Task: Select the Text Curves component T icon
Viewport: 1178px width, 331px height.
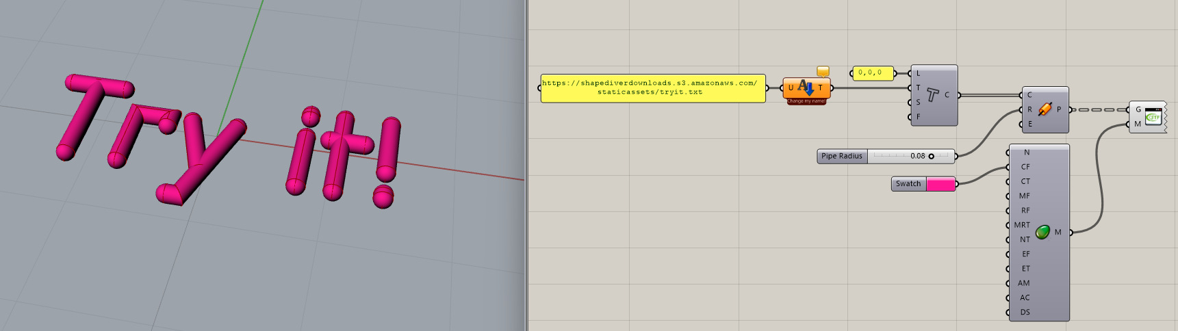Action: 932,95
